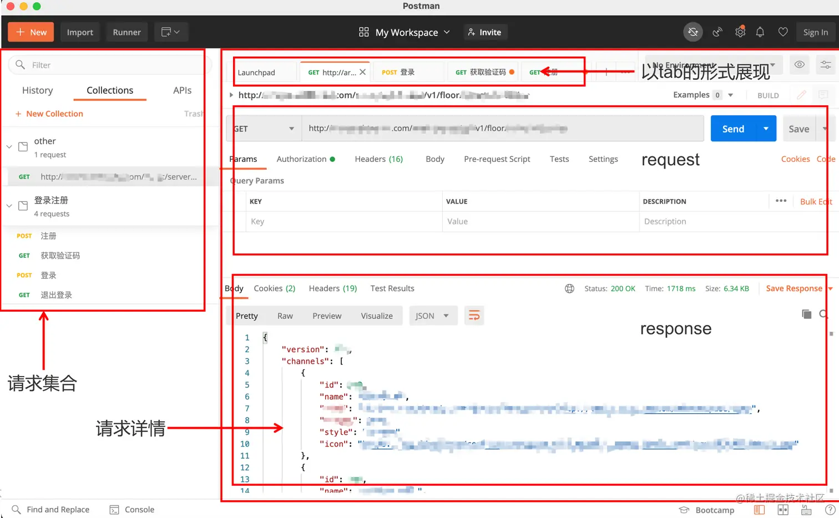Click Save Response
Screen dimensions: 839x518
(794, 288)
